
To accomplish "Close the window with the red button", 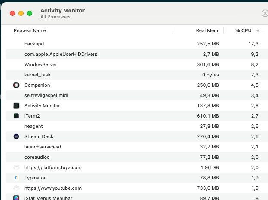I will click(x=12, y=13).
